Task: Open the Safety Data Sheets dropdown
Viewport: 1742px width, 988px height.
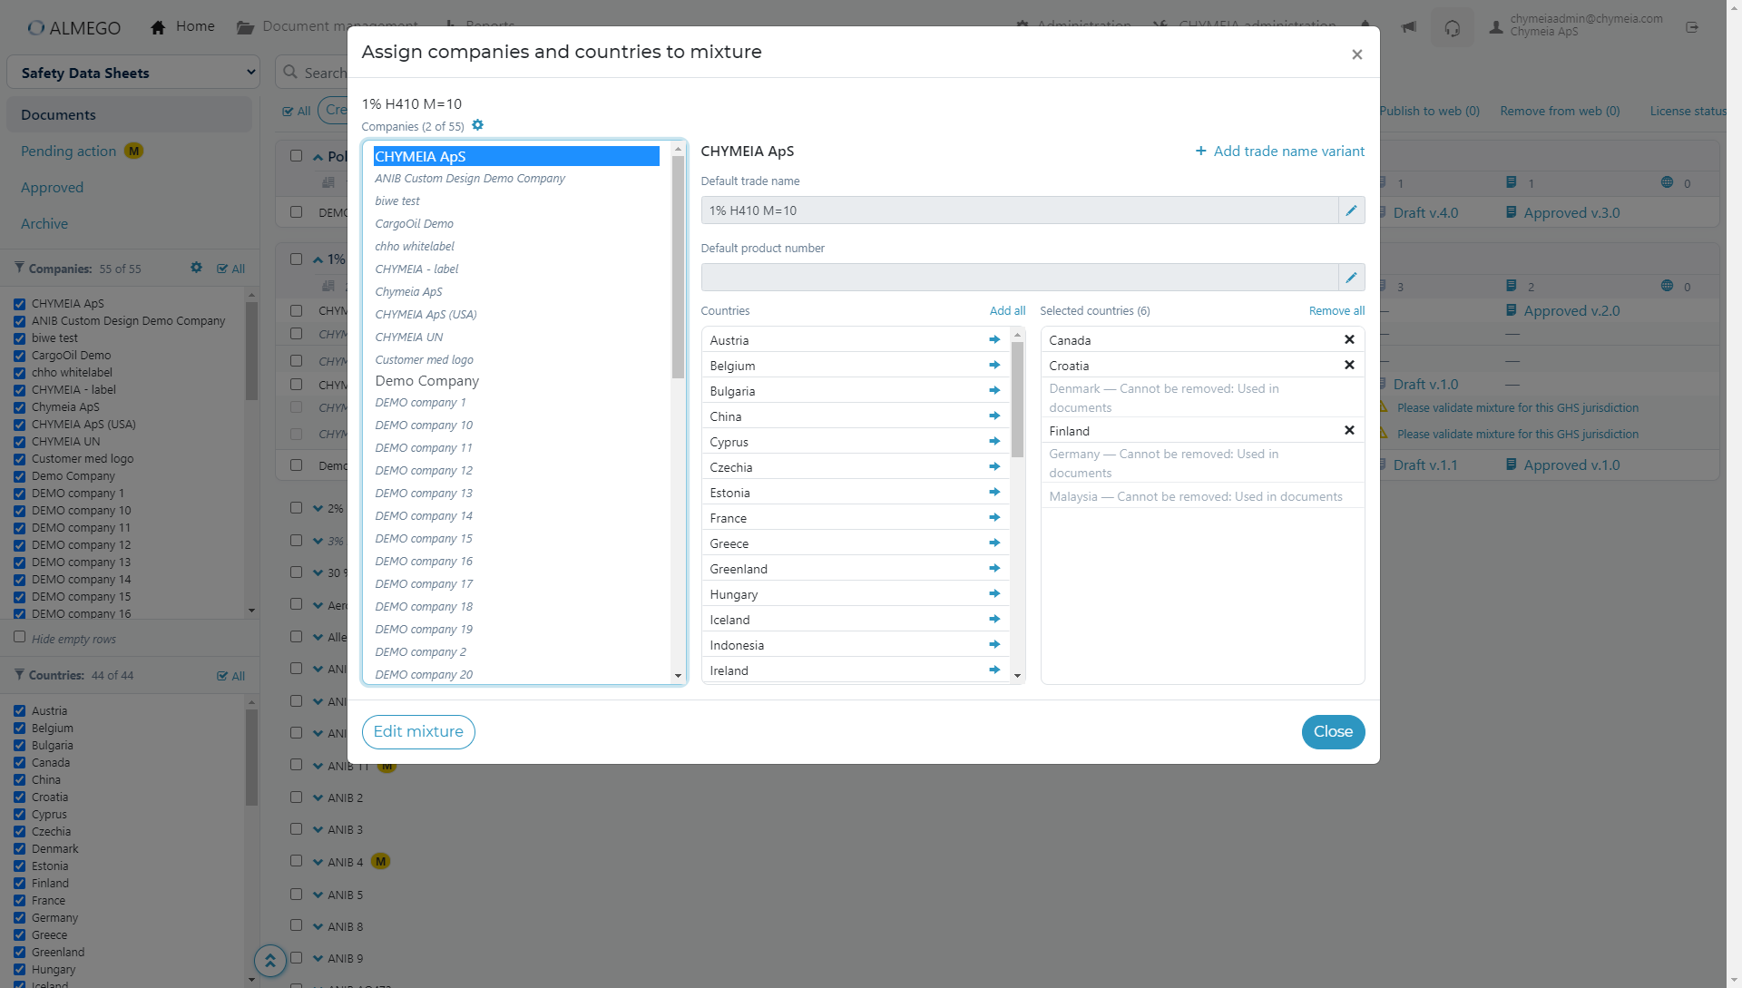Action: (x=133, y=73)
